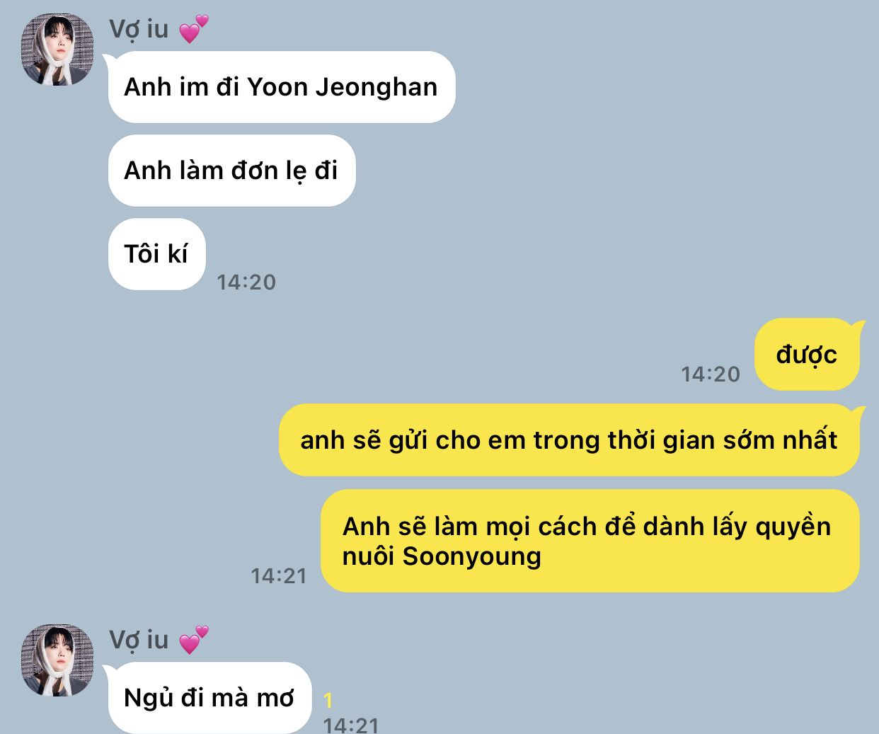This screenshot has width=879, height=734.
Task: Click the 14:21 timestamp under the read count
Action: [x=351, y=725]
